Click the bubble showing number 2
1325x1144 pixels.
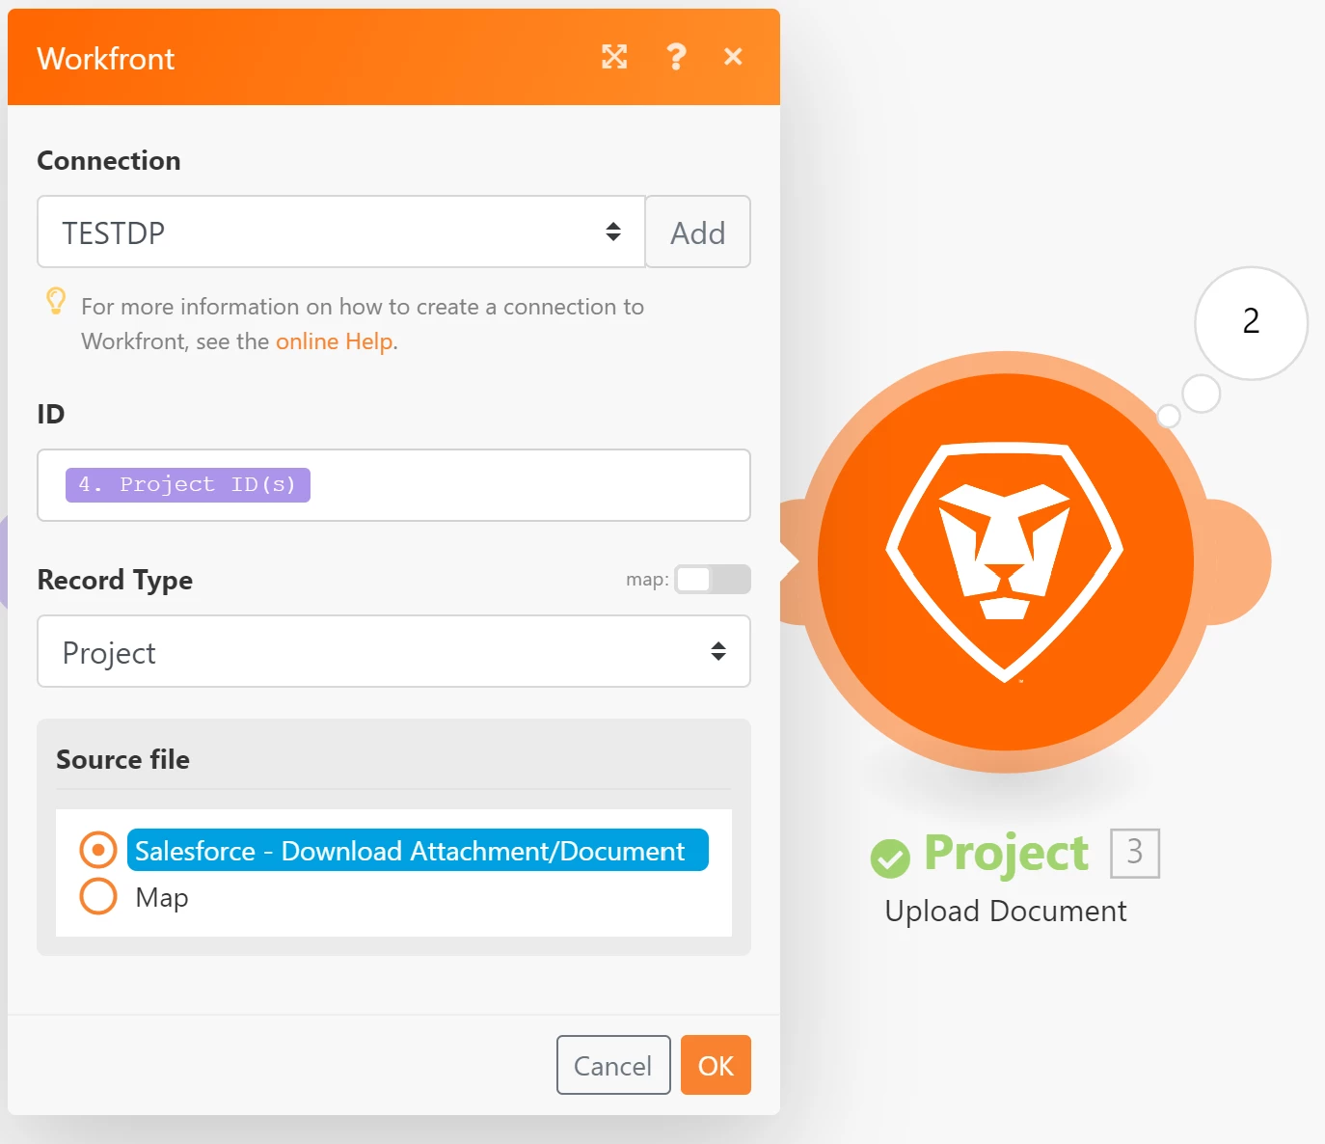[1251, 323]
